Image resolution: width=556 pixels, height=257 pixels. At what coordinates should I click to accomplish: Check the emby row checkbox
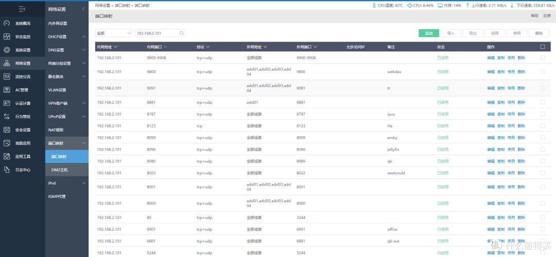(543, 137)
